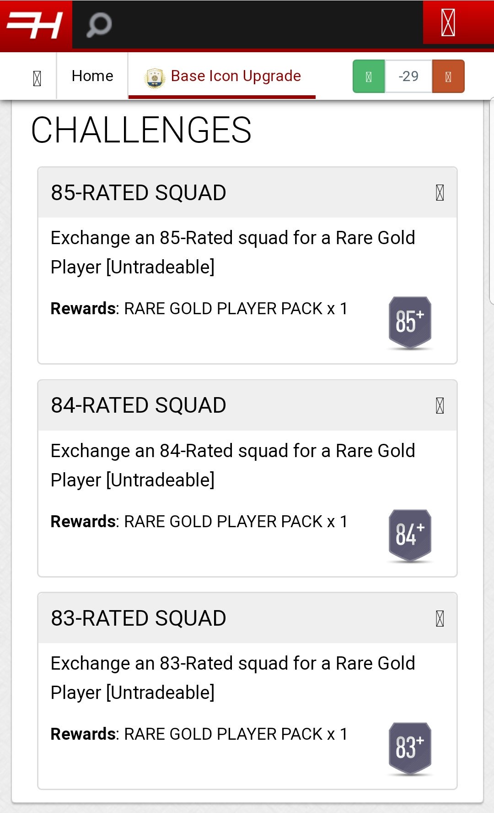Open the 83-RATED SQUAD challenge title

tap(139, 618)
